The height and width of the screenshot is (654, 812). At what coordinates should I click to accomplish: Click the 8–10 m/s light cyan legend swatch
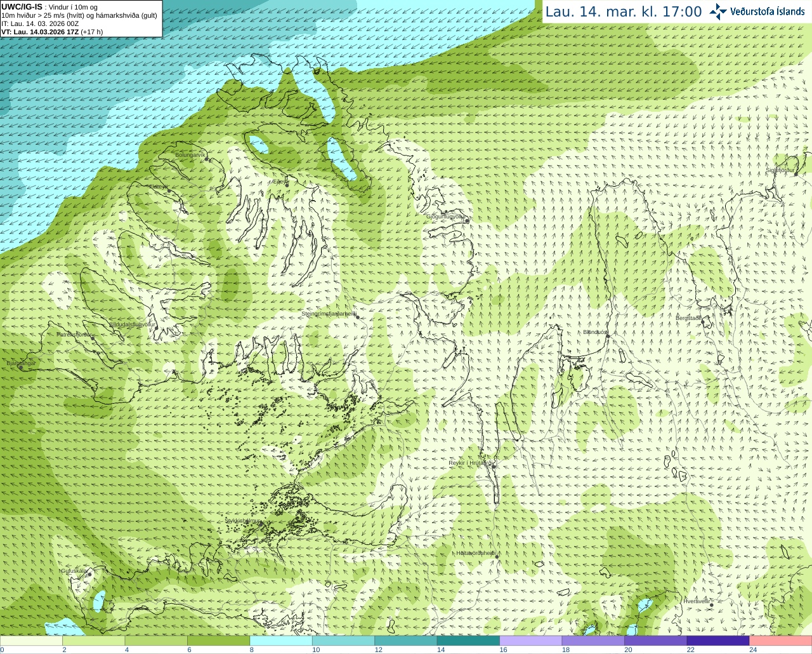(x=281, y=641)
